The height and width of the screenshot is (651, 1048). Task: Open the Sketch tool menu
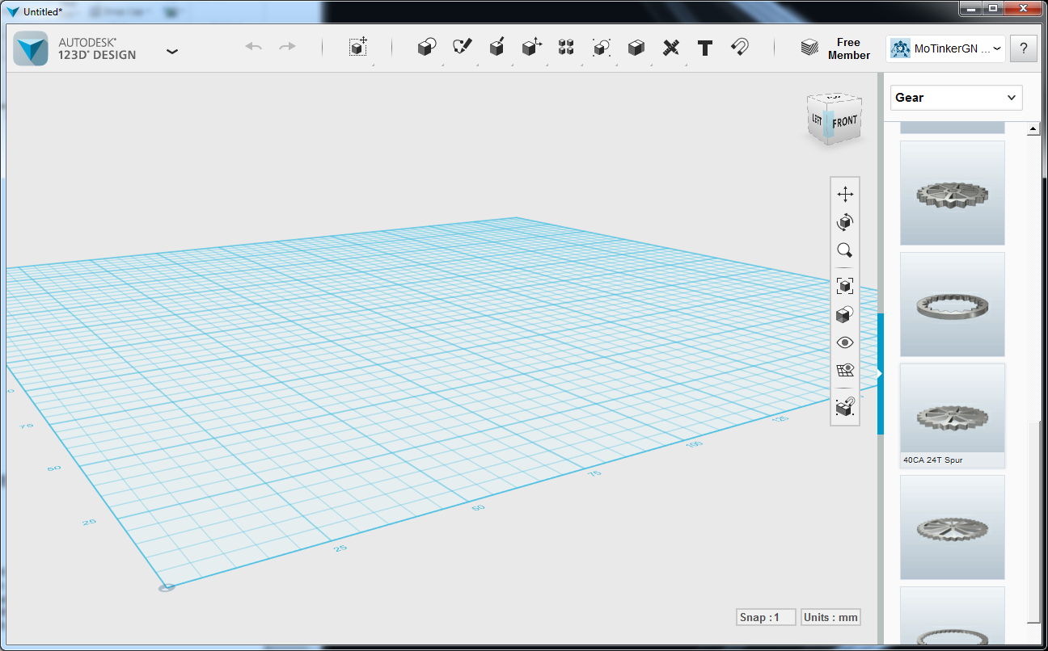pos(462,47)
